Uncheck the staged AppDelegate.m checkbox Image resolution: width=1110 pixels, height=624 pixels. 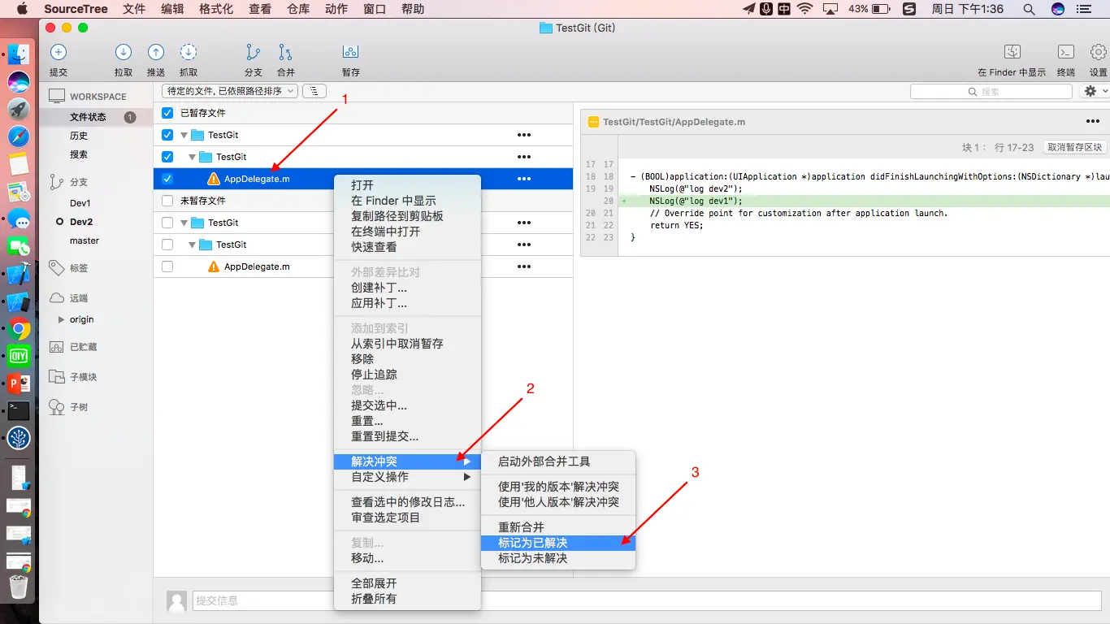(167, 179)
